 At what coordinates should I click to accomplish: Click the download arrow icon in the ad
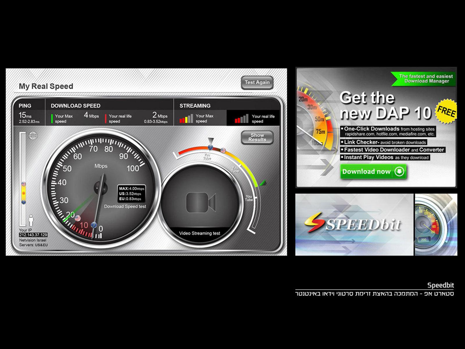(x=399, y=172)
